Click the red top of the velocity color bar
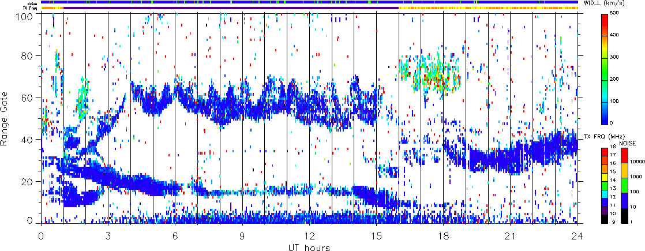The width and height of the screenshot is (645, 251). tap(605, 20)
